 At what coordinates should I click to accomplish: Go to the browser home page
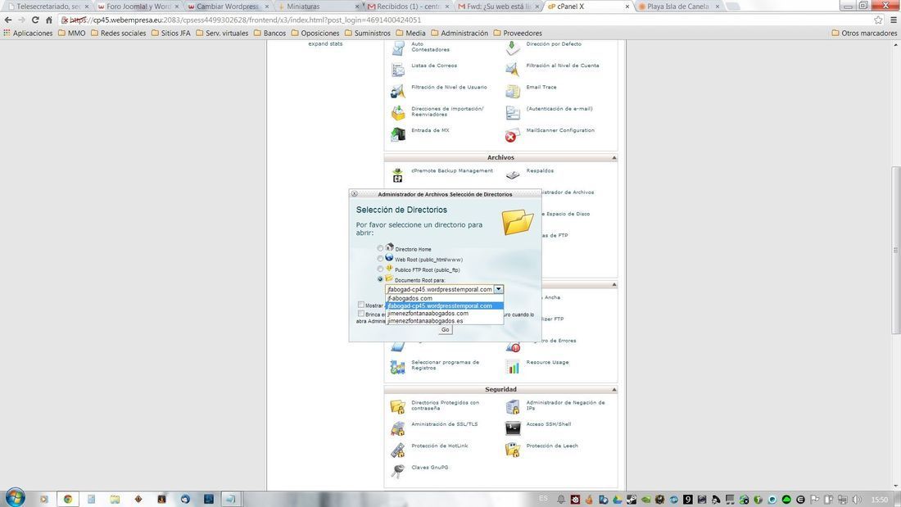click(x=49, y=20)
